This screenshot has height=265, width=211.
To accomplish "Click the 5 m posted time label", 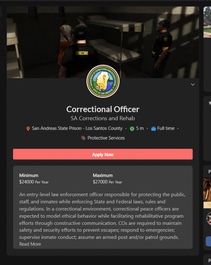I will [x=140, y=129].
